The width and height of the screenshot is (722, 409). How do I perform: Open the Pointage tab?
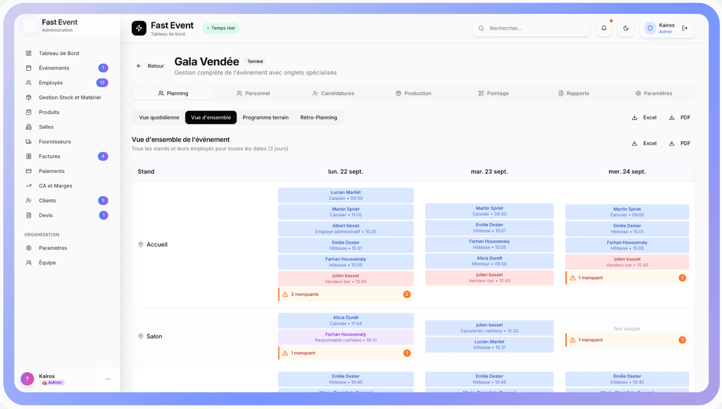coord(493,93)
